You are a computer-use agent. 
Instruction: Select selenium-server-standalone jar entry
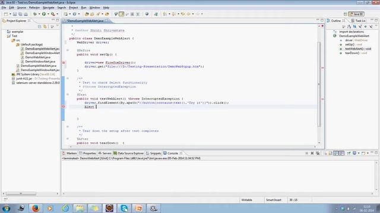click(38, 83)
